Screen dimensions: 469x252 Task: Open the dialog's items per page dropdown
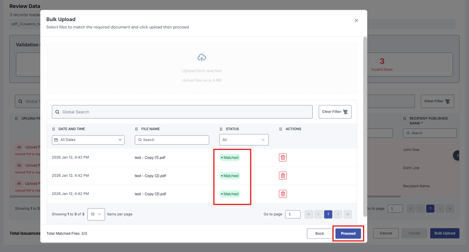(x=96, y=214)
